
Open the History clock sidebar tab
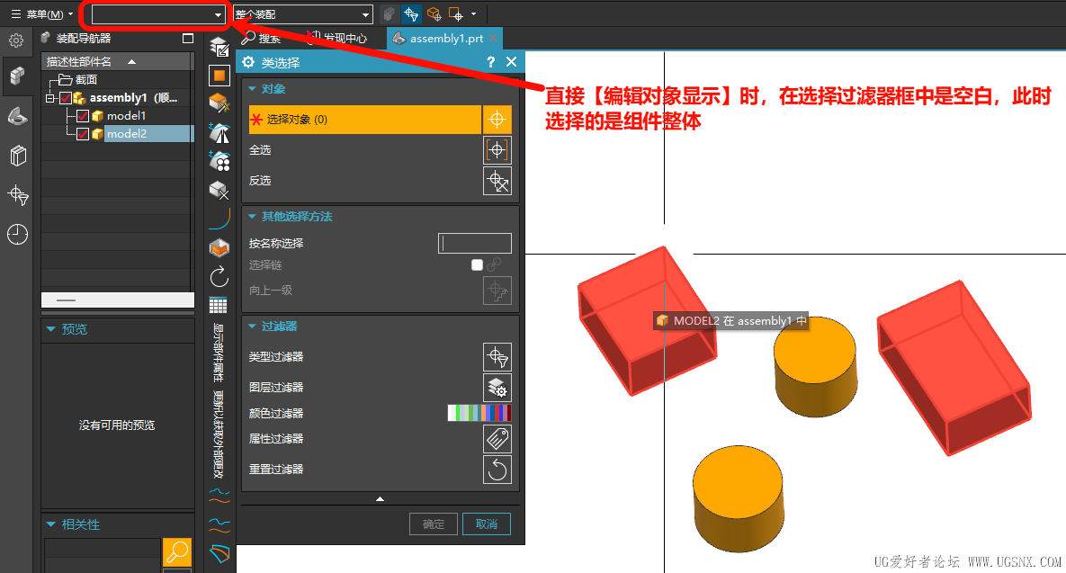coord(18,235)
